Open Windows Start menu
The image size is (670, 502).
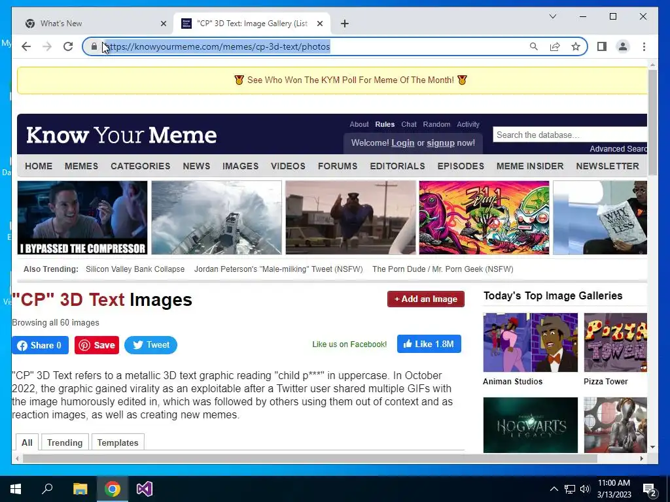(x=16, y=489)
